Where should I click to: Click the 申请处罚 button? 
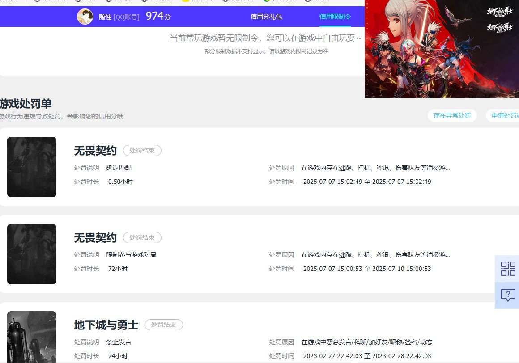click(503, 115)
